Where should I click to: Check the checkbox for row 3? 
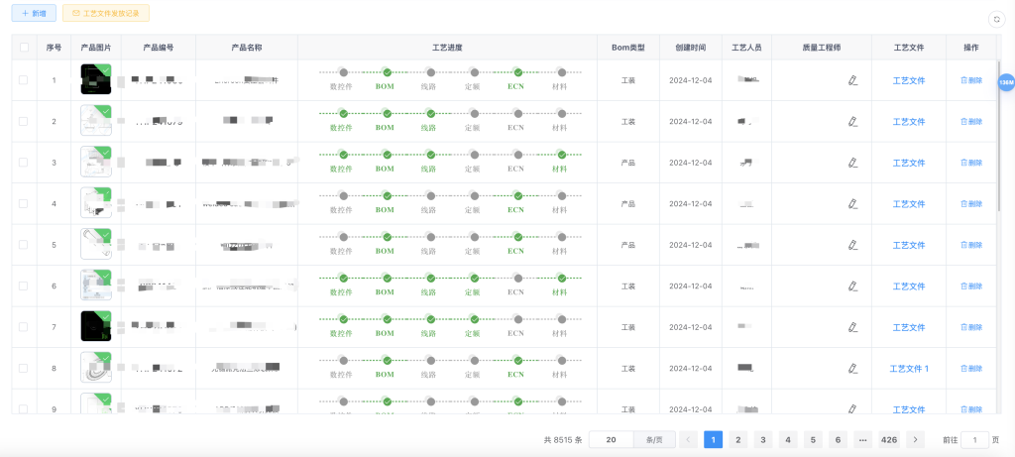coord(24,163)
